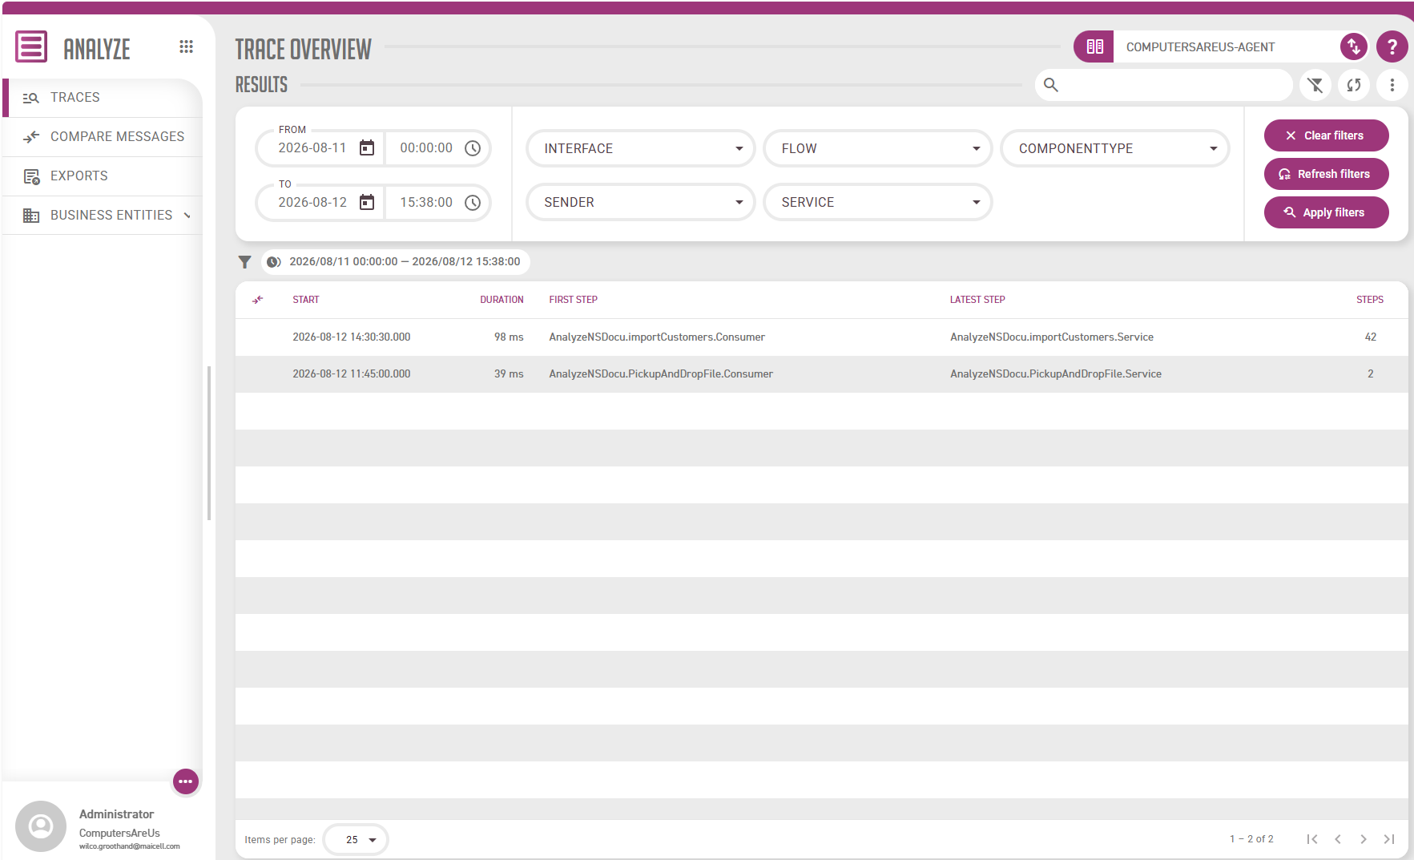Open the TO time clock picker

(473, 203)
